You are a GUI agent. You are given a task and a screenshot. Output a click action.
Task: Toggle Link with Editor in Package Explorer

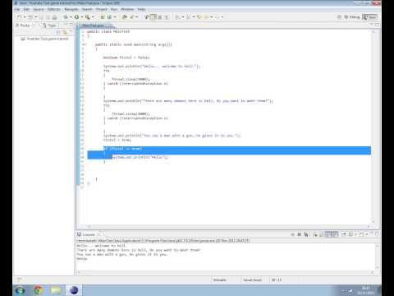click(x=65, y=33)
